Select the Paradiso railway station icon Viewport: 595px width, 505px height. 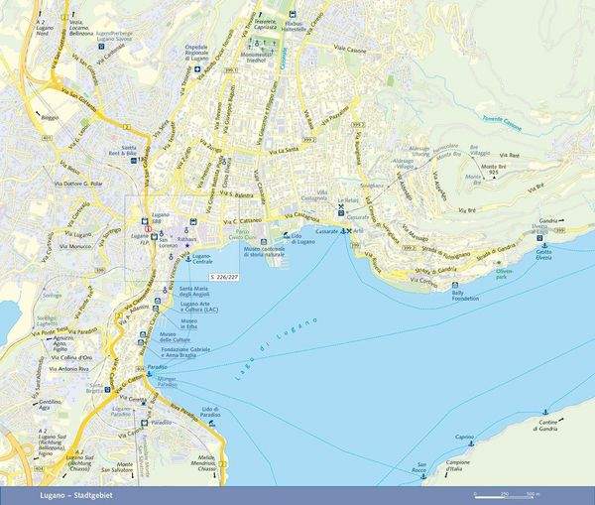144,423
